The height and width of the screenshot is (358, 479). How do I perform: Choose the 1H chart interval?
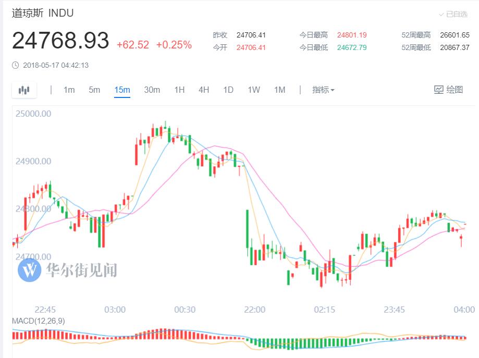(179, 90)
